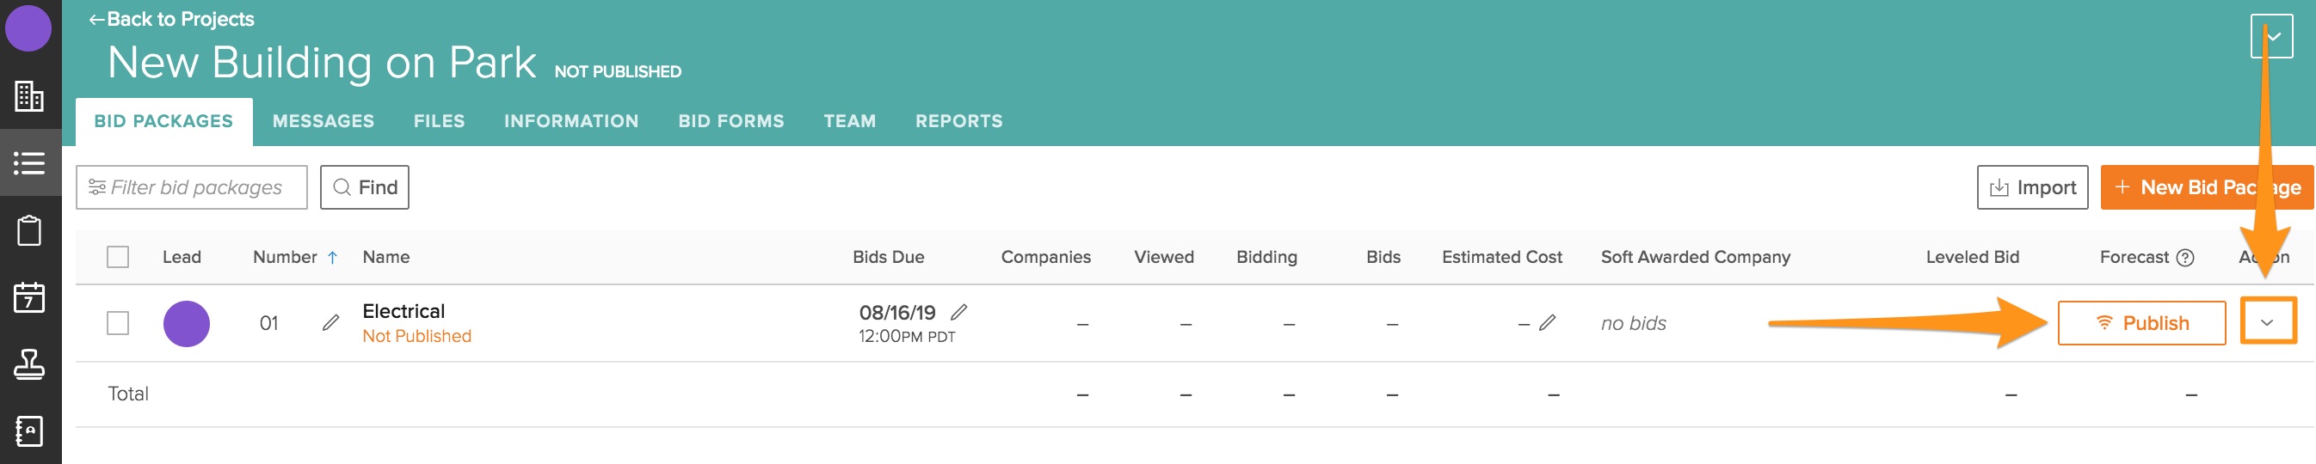Open the buildings icon in sidebar
This screenshot has height=464, width=2316.
pyautogui.click(x=28, y=96)
